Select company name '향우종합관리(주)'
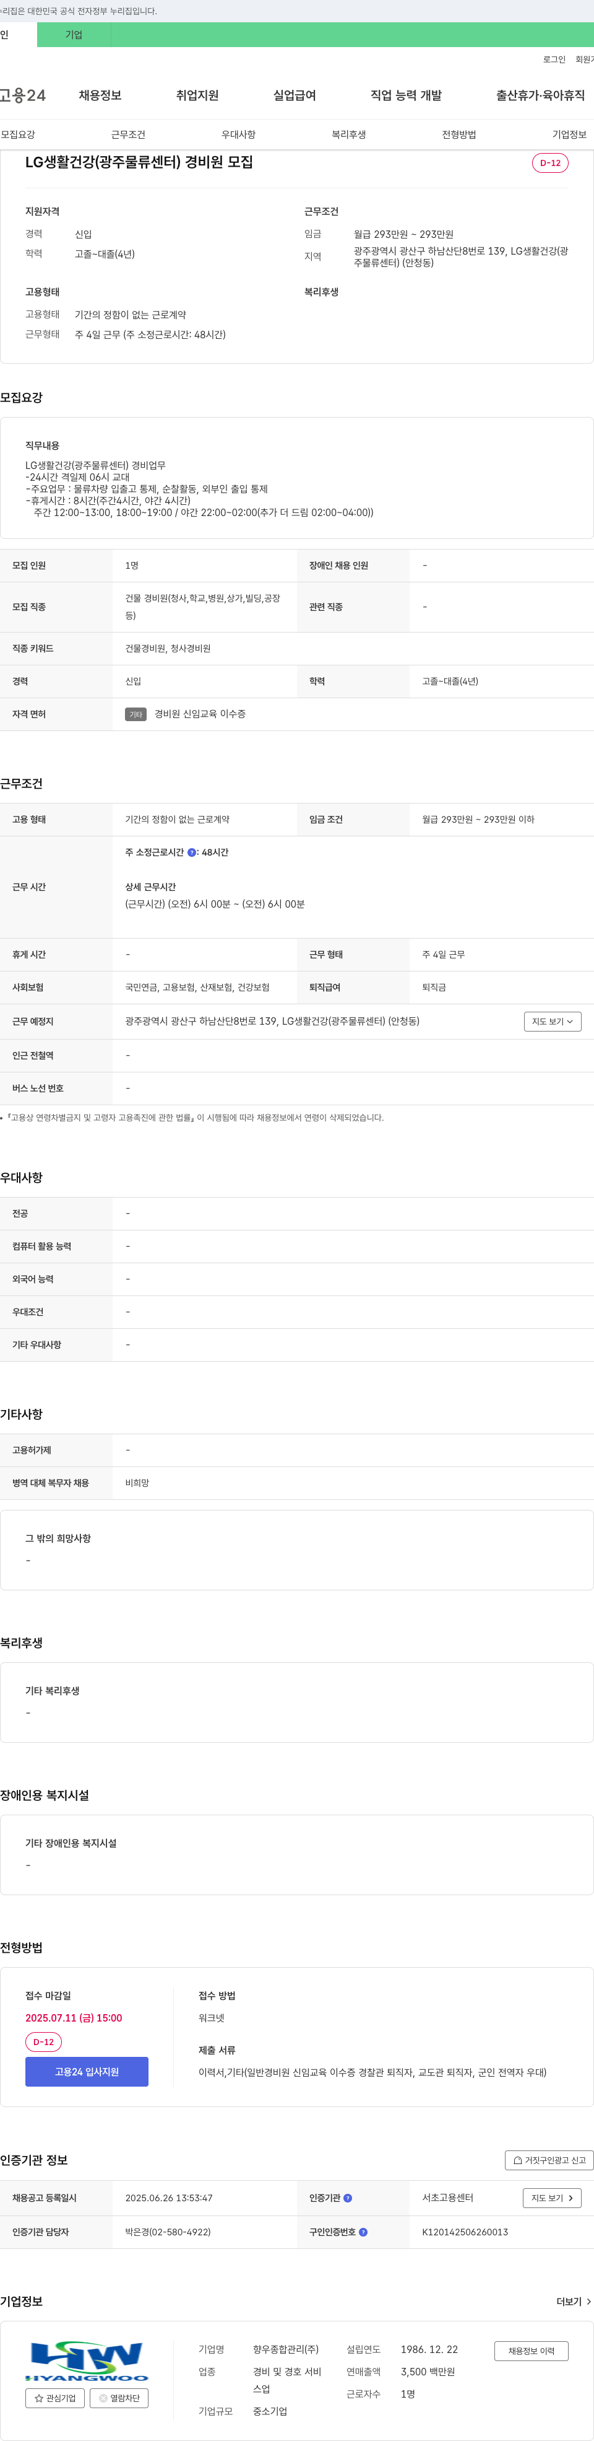 [x=286, y=2350]
